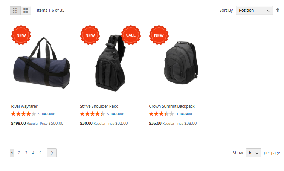This screenshot has width=284, height=171.
Task: Click the NEW badge on Rival Wayfarer
Action: (x=21, y=35)
